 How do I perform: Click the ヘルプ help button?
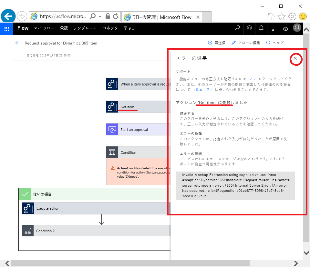275,43
